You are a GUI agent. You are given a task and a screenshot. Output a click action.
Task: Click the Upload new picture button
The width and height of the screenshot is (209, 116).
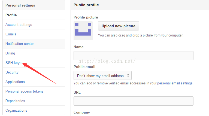tap(119, 26)
